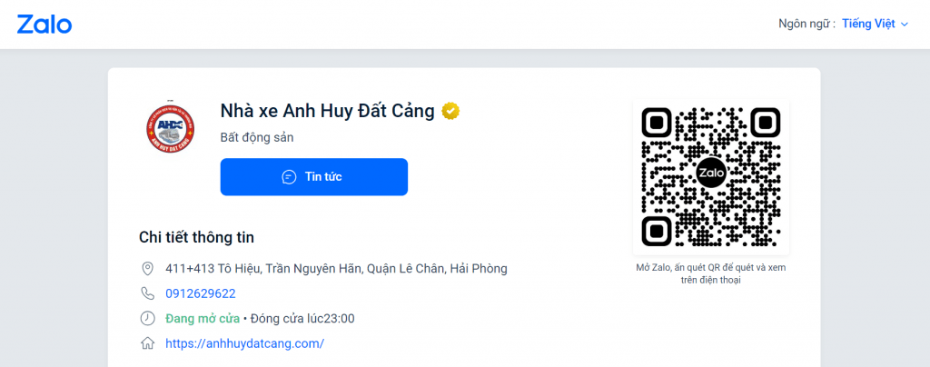Click the phone number 0912629622

pos(201,293)
